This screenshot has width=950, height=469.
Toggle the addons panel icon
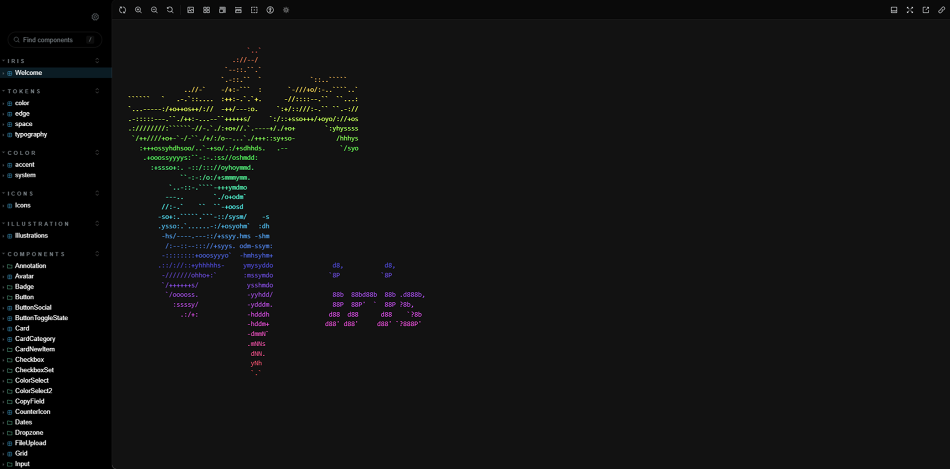894,10
